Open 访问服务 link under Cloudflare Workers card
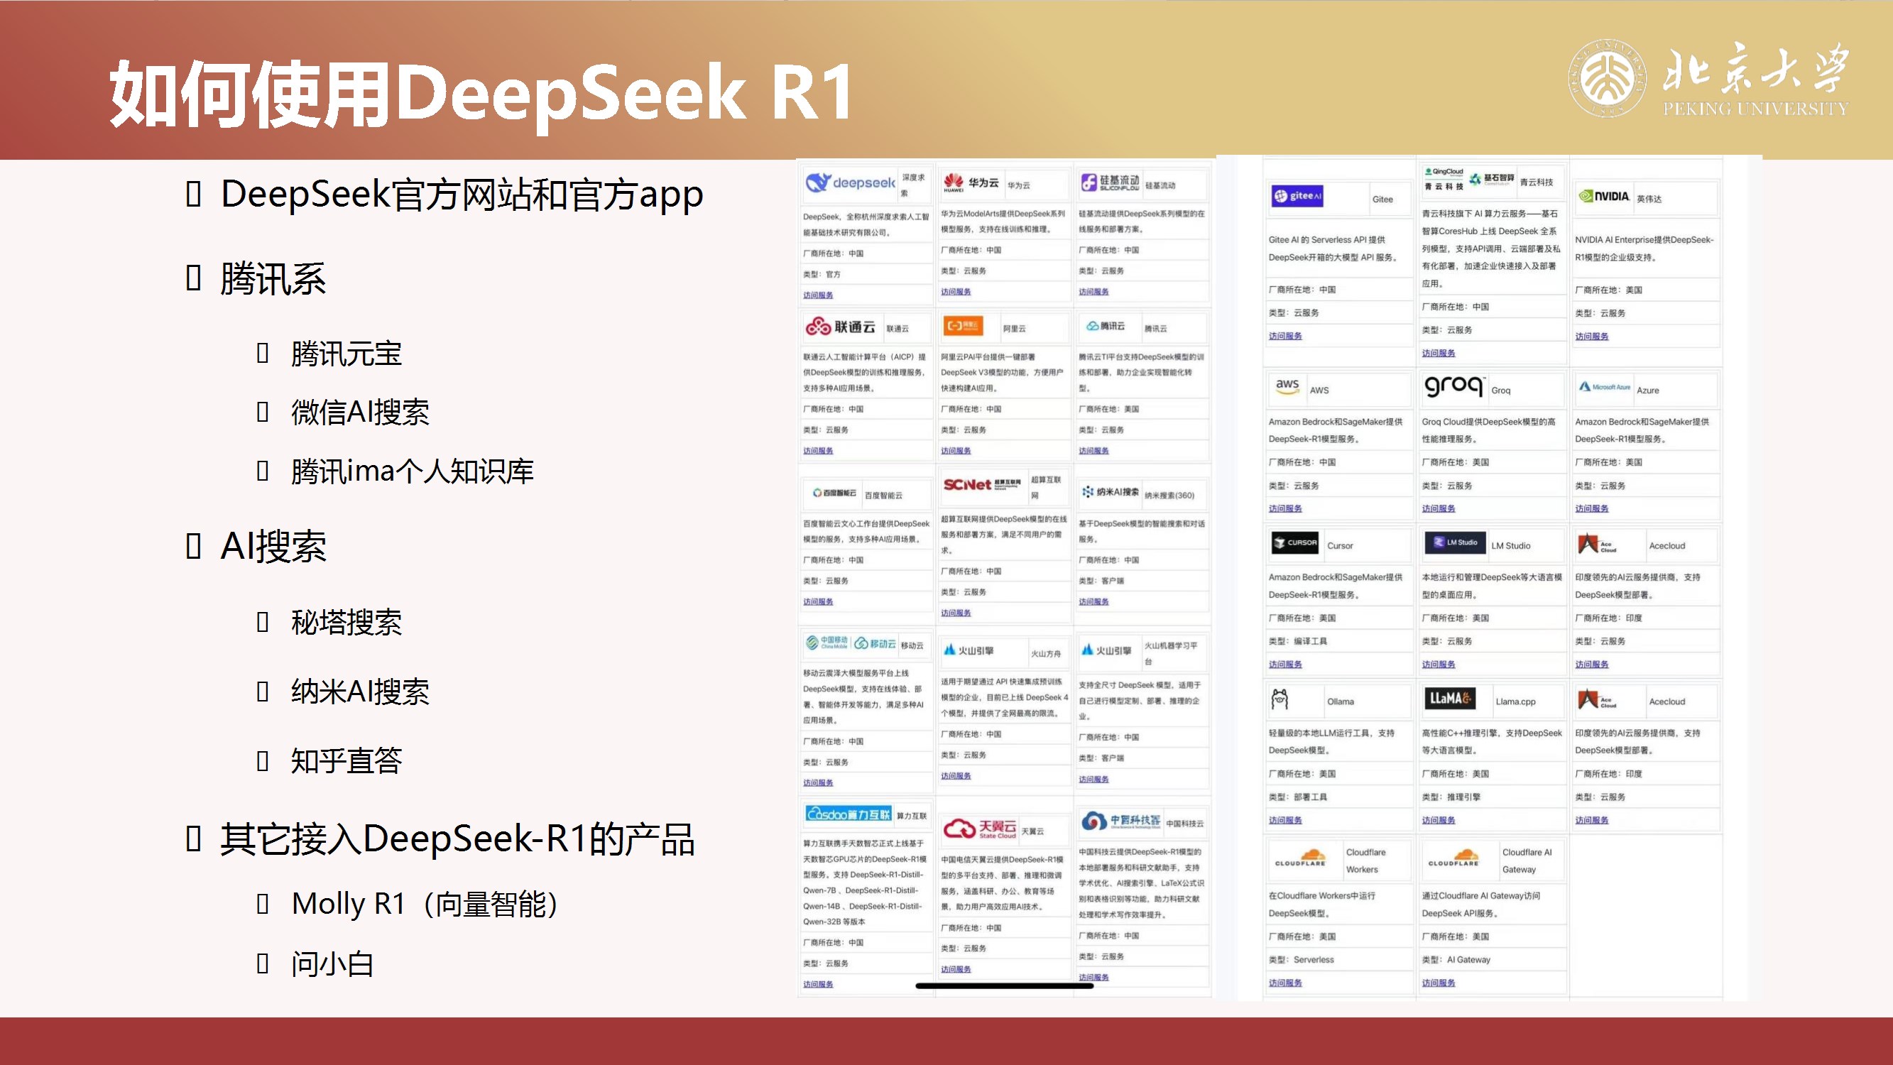The width and height of the screenshot is (1893, 1065). coord(1284,983)
